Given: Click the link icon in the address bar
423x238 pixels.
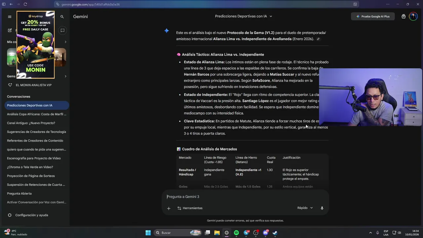Looking at the screenshot, I should (58, 4).
